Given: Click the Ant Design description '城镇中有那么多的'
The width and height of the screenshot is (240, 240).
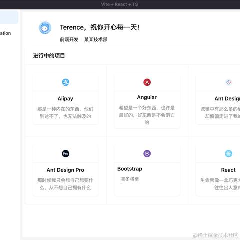Looking at the screenshot, I should coord(220,113).
